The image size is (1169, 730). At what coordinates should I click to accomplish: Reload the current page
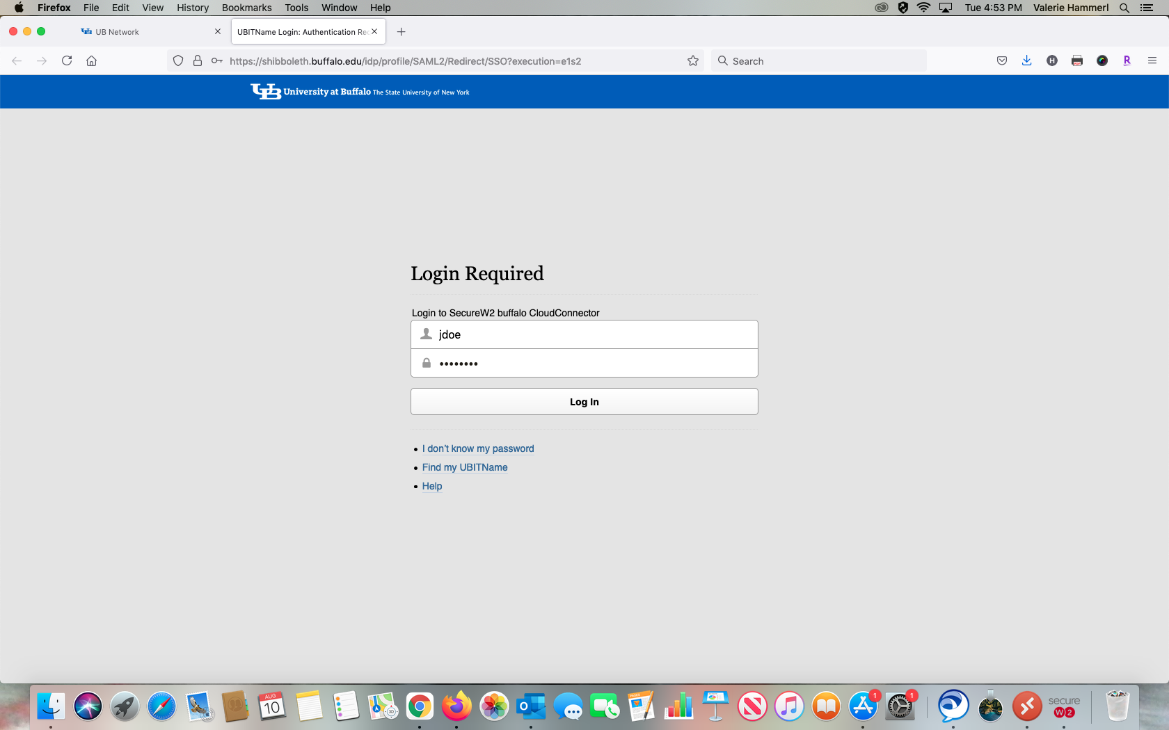67,60
